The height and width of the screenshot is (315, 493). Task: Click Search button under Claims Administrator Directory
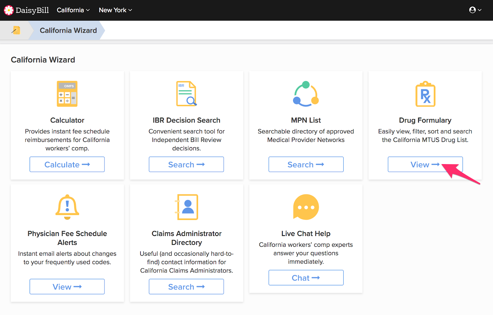pos(186,287)
